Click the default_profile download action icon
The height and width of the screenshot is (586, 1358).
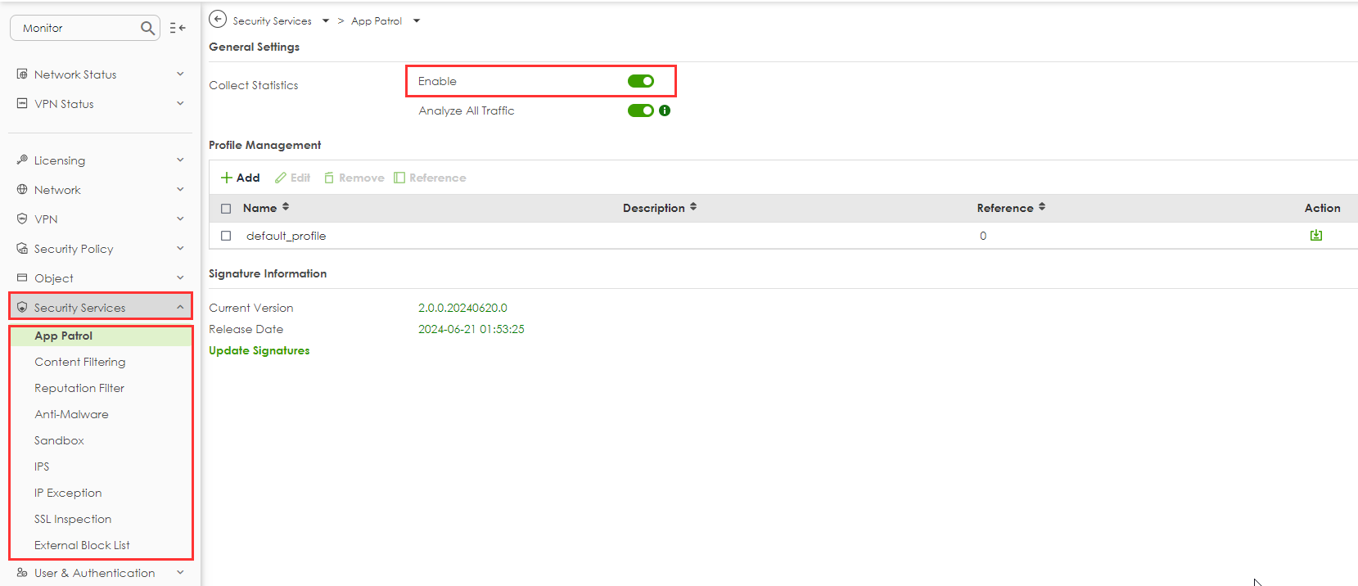(1316, 236)
